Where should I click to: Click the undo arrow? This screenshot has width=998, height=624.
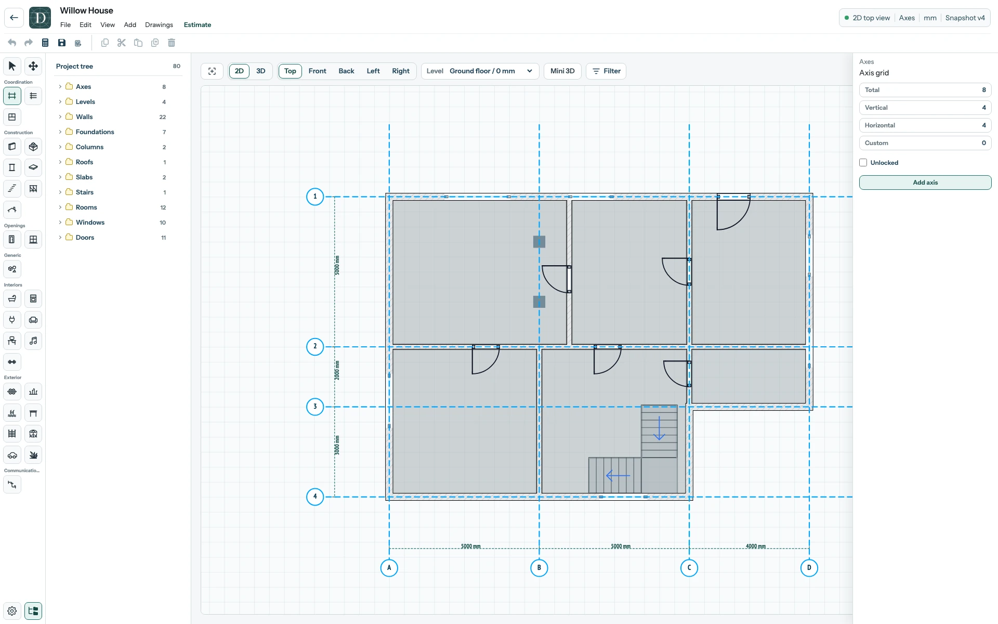coord(12,43)
